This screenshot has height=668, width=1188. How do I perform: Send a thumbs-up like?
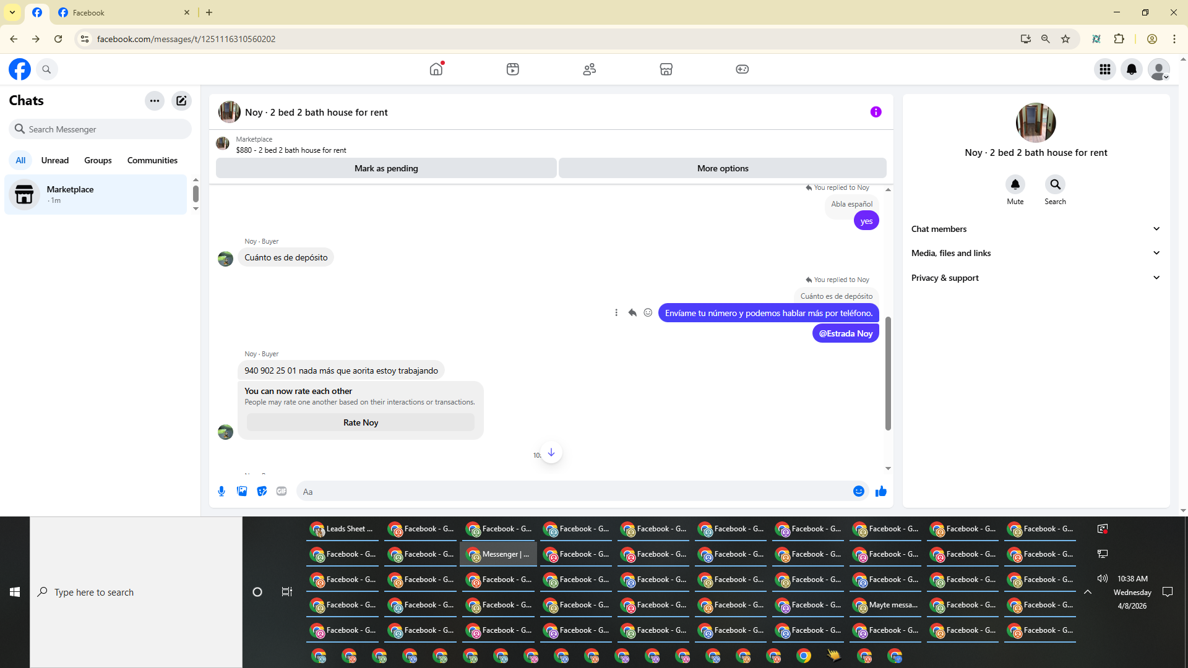[881, 491]
